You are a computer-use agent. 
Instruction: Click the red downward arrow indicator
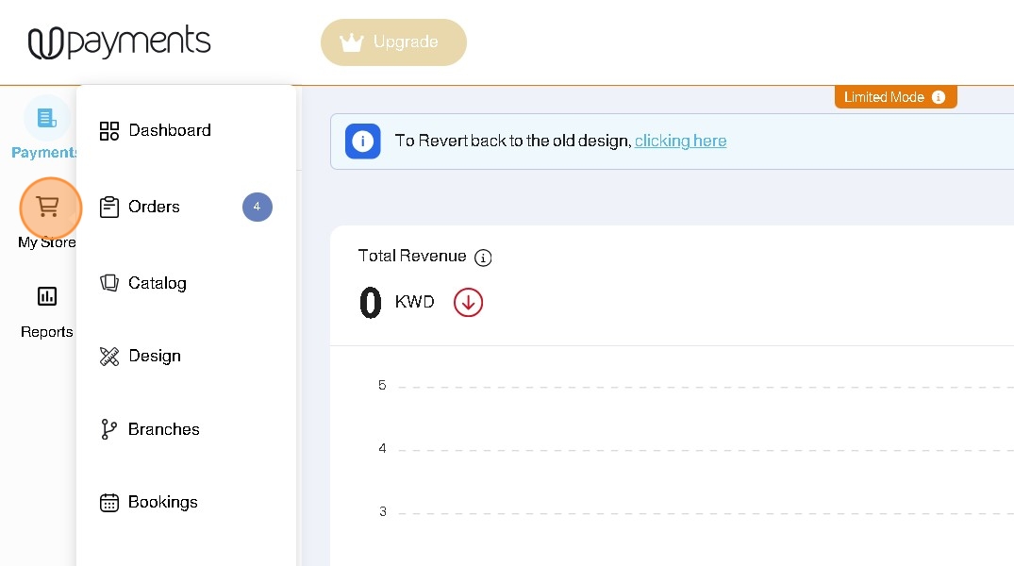tap(468, 302)
